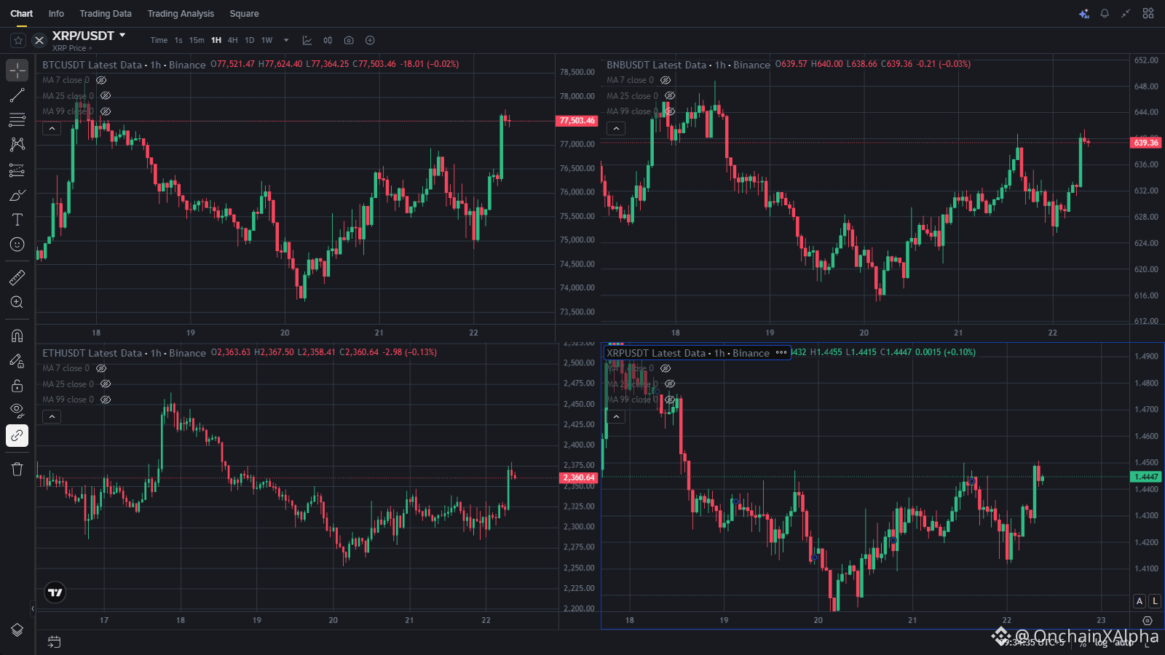The width and height of the screenshot is (1165, 655).
Task: Click the 77,503.46 BTC price label
Action: coord(577,121)
